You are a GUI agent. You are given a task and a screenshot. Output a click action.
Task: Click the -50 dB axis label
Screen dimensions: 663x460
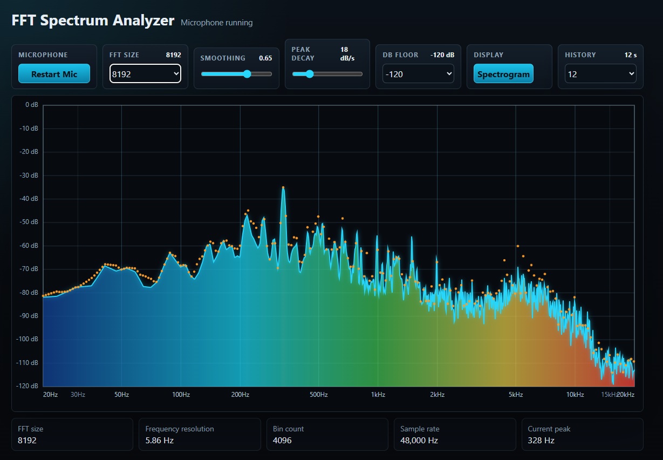(30, 222)
